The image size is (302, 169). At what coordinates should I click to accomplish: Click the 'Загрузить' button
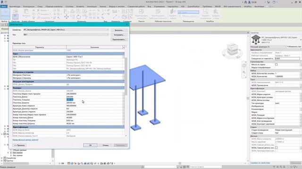point(119,30)
